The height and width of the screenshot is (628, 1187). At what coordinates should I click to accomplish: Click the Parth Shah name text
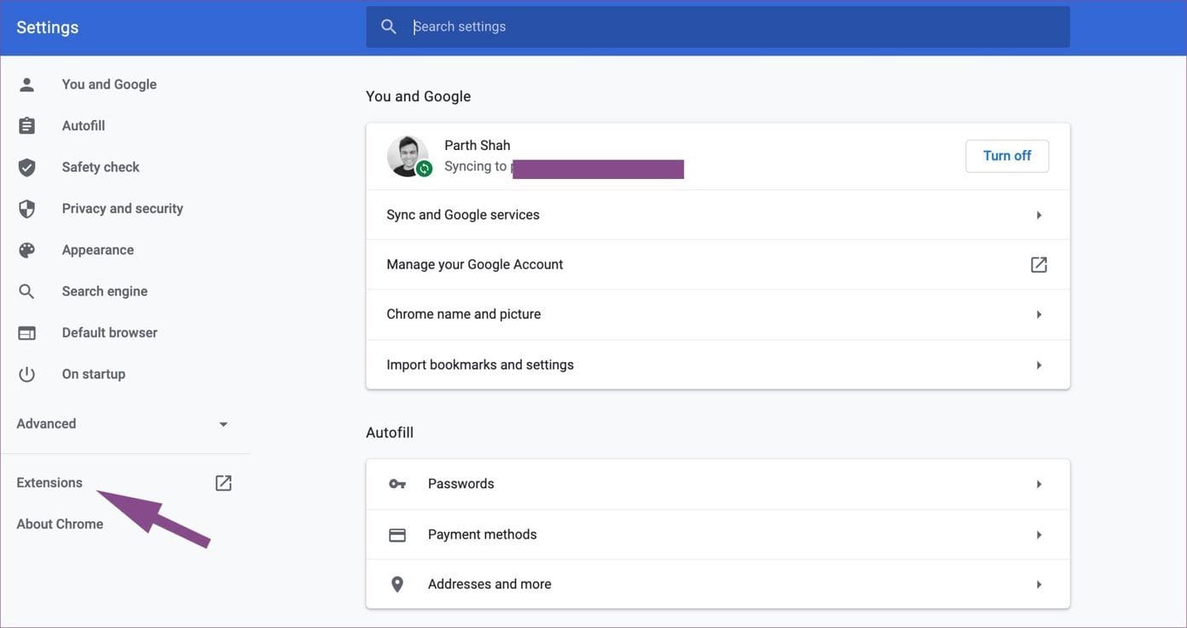(478, 146)
